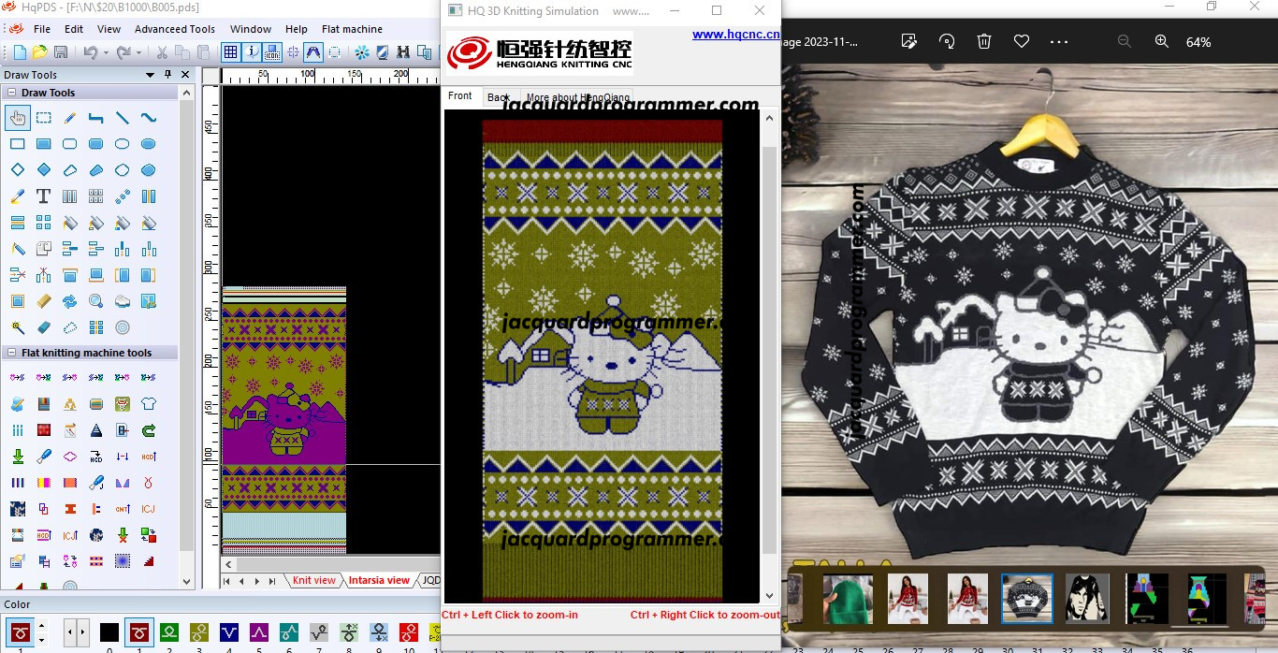This screenshot has height=653, width=1278.
Task: Pick the pencil drawing tool
Action: tap(69, 118)
